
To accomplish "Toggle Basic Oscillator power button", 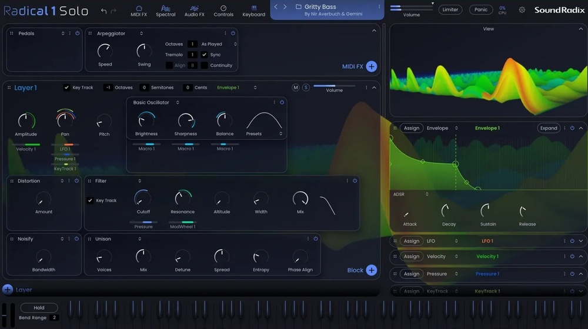I will click(282, 102).
